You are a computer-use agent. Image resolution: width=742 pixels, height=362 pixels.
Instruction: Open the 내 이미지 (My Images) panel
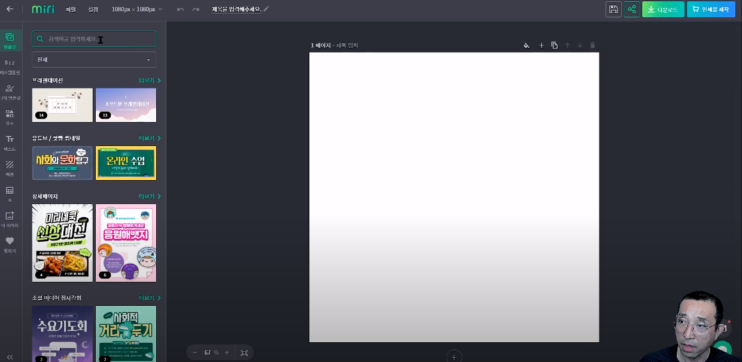tap(10, 221)
